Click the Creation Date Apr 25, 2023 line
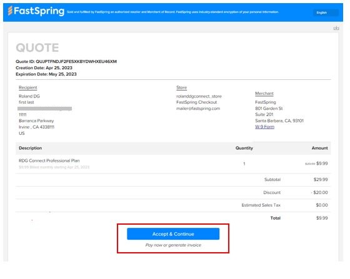 pyautogui.click(x=44, y=68)
